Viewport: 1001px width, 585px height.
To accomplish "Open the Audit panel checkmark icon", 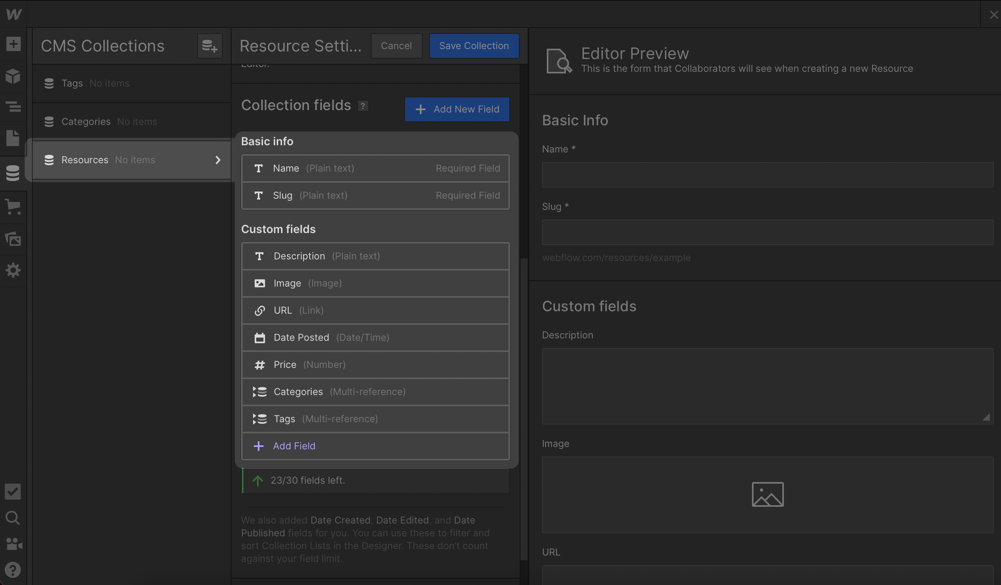I will 13,491.
